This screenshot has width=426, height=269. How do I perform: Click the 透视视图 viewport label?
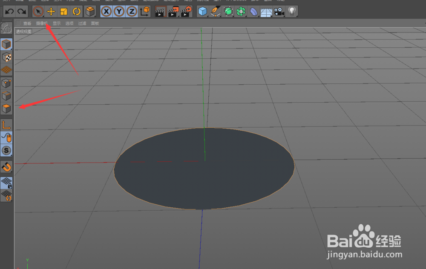[23, 31]
